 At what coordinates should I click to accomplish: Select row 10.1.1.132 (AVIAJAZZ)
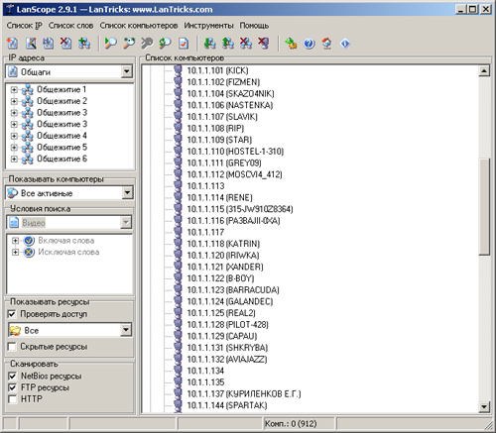point(227,359)
